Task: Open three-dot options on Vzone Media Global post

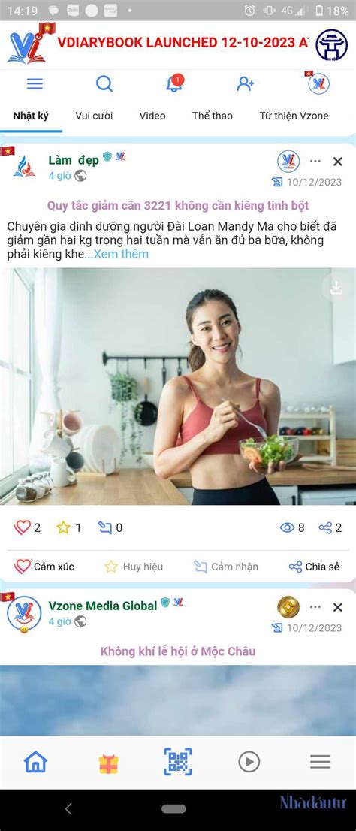Action: pos(315,607)
